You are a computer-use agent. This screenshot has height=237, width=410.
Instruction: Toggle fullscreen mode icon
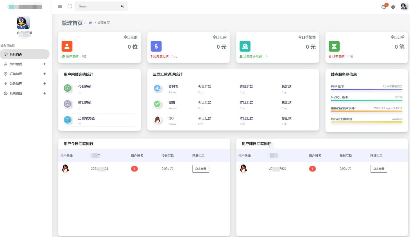69,6
